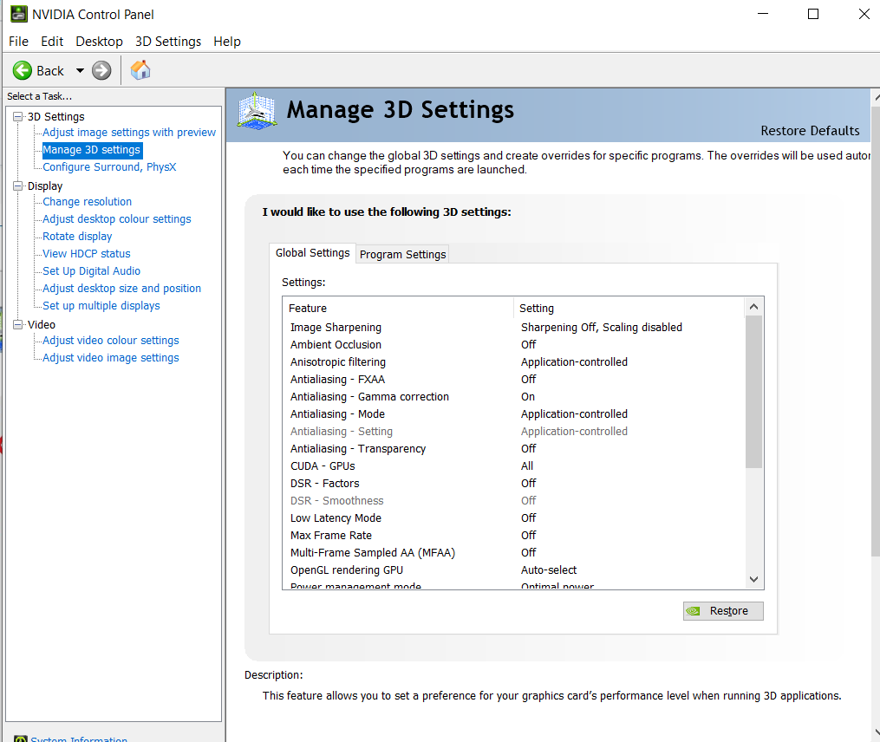Click the 3D Settings tree label
880x742 pixels.
56,117
